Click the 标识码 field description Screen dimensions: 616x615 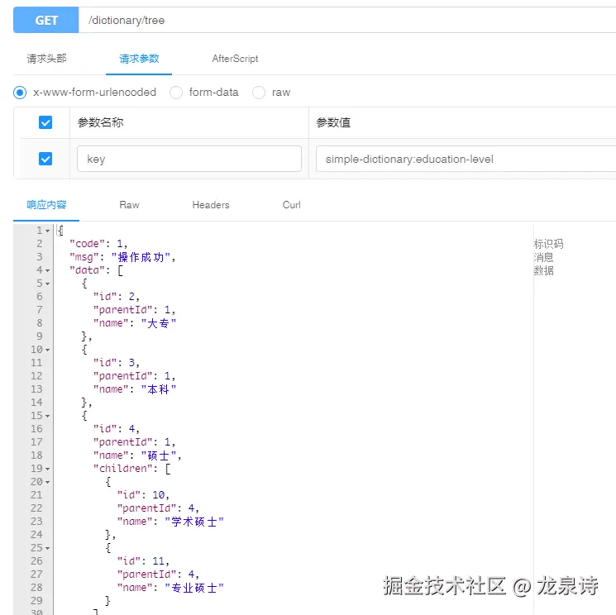(548, 244)
